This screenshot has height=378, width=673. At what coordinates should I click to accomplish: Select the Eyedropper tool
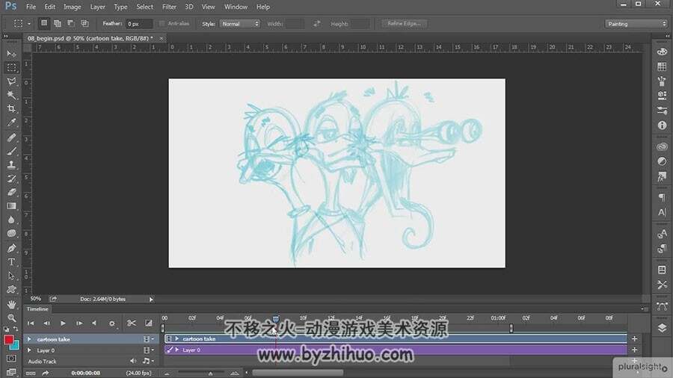(x=11, y=123)
